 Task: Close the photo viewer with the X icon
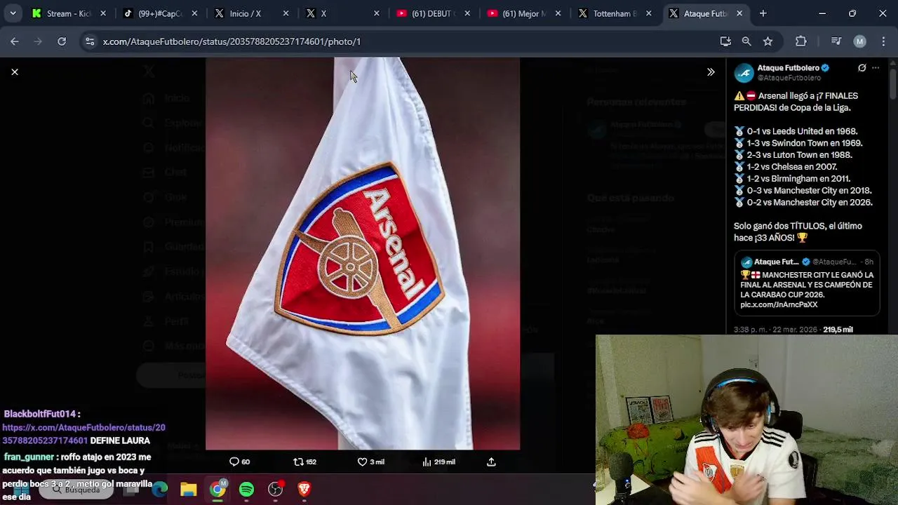tap(14, 72)
